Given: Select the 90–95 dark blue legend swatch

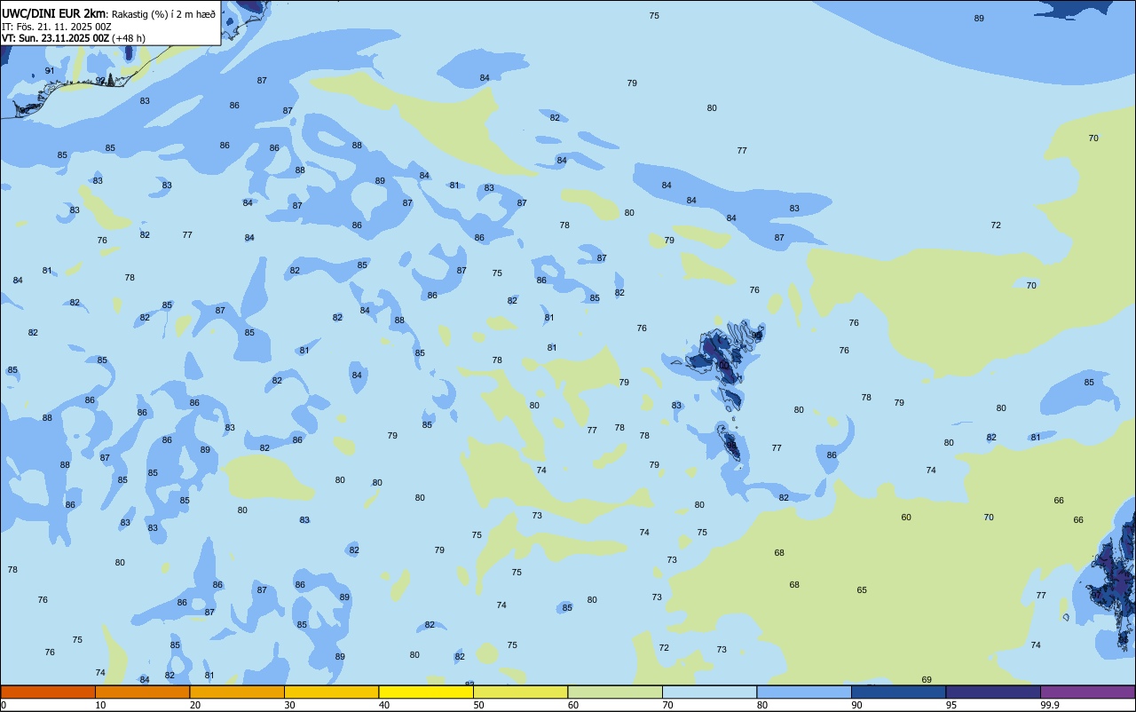Looking at the screenshot, I should pyautogui.click(x=898, y=692).
